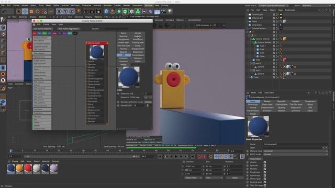Click the Spline Pen tool icon
This screenshot has width=335, height=188.
(113, 11)
